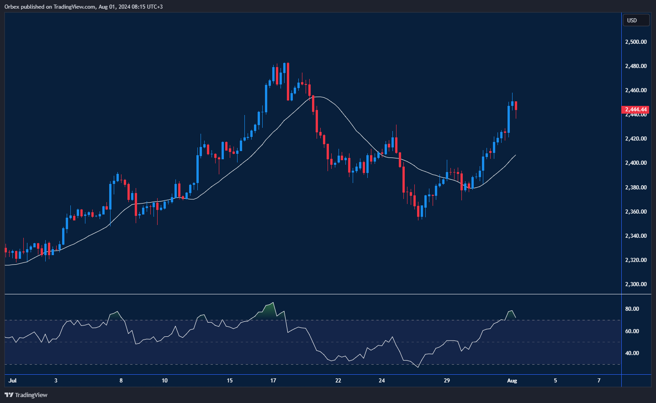Click the 40.00 level on the RSI scale
This screenshot has width=656, height=403.
click(632, 353)
